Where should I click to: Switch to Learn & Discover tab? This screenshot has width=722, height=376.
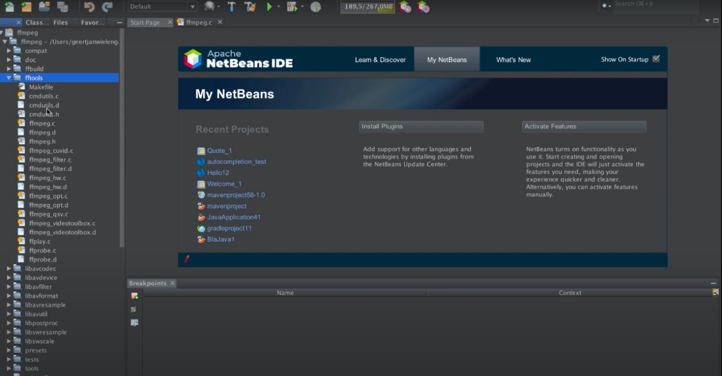(x=380, y=60)
